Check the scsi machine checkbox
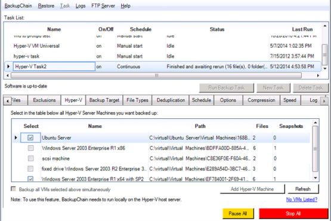Image resolution: width=331 pixels, height=221 pixels. (x=31, y=158)
